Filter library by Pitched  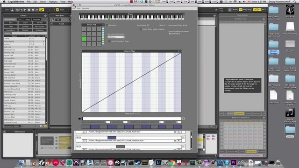(25, 30)
